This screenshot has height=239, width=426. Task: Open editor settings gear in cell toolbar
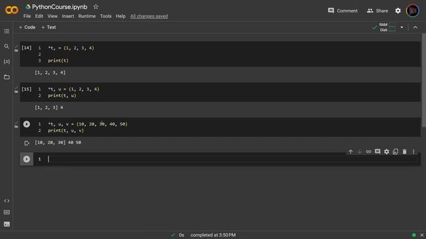[x=386, y=151]
